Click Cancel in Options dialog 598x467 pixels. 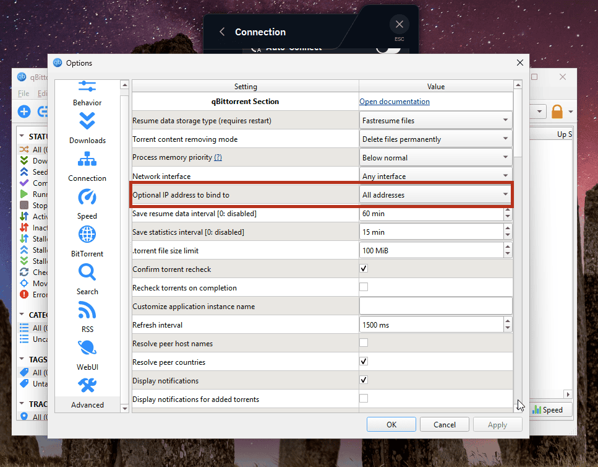444,425
